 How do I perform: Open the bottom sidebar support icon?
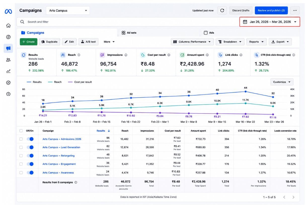click(8, 94)
